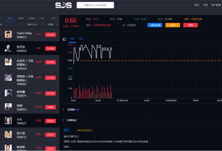
Task: Click the blue 添加自选 button
Action: point(155,25)
